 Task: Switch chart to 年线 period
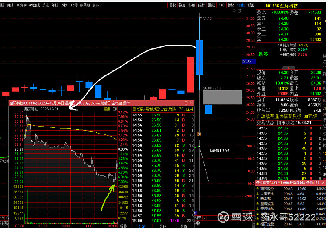55,5
